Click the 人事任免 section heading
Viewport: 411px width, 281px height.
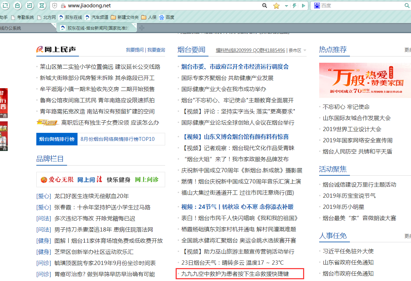(333, 235)
